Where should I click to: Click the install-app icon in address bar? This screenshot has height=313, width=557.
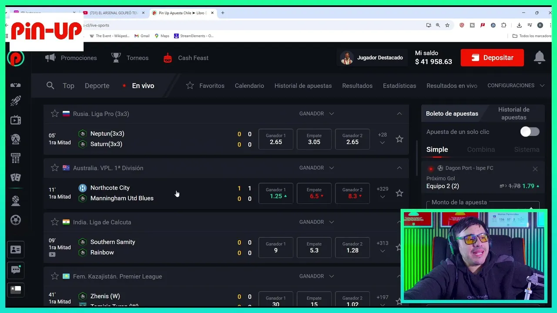429,25
